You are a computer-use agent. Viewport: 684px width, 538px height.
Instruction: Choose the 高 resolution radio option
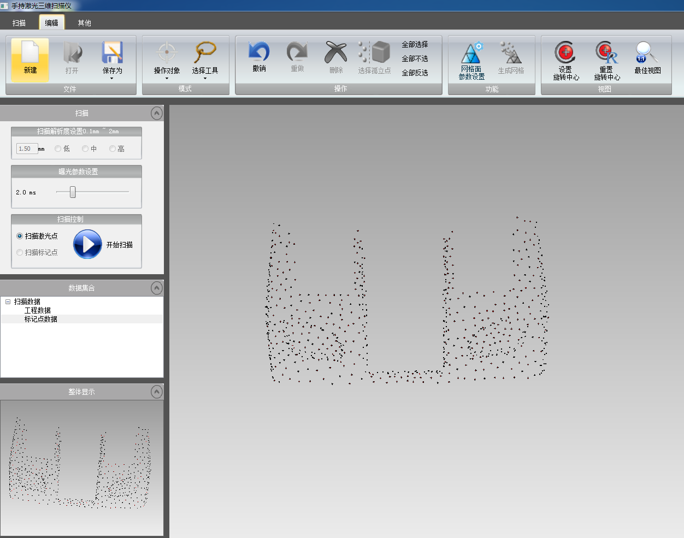[x=113, y=149]
